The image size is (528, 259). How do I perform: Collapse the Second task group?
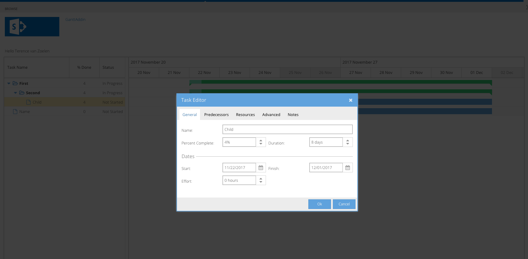tap(15, 93)
